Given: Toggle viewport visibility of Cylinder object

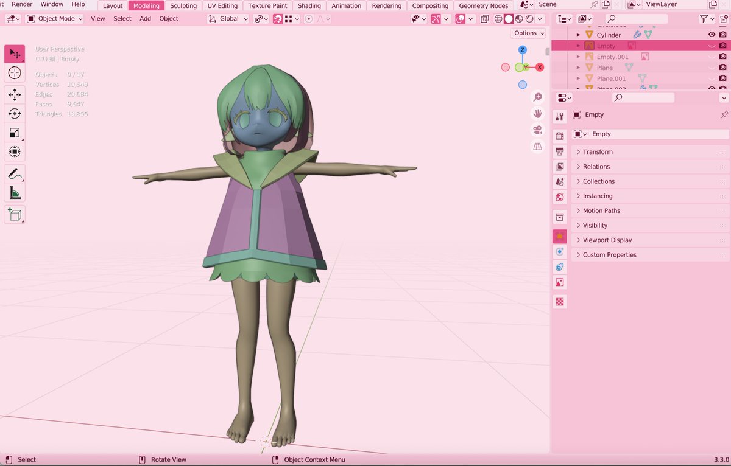Looking at the screenshot, I should tap(711, 35).
